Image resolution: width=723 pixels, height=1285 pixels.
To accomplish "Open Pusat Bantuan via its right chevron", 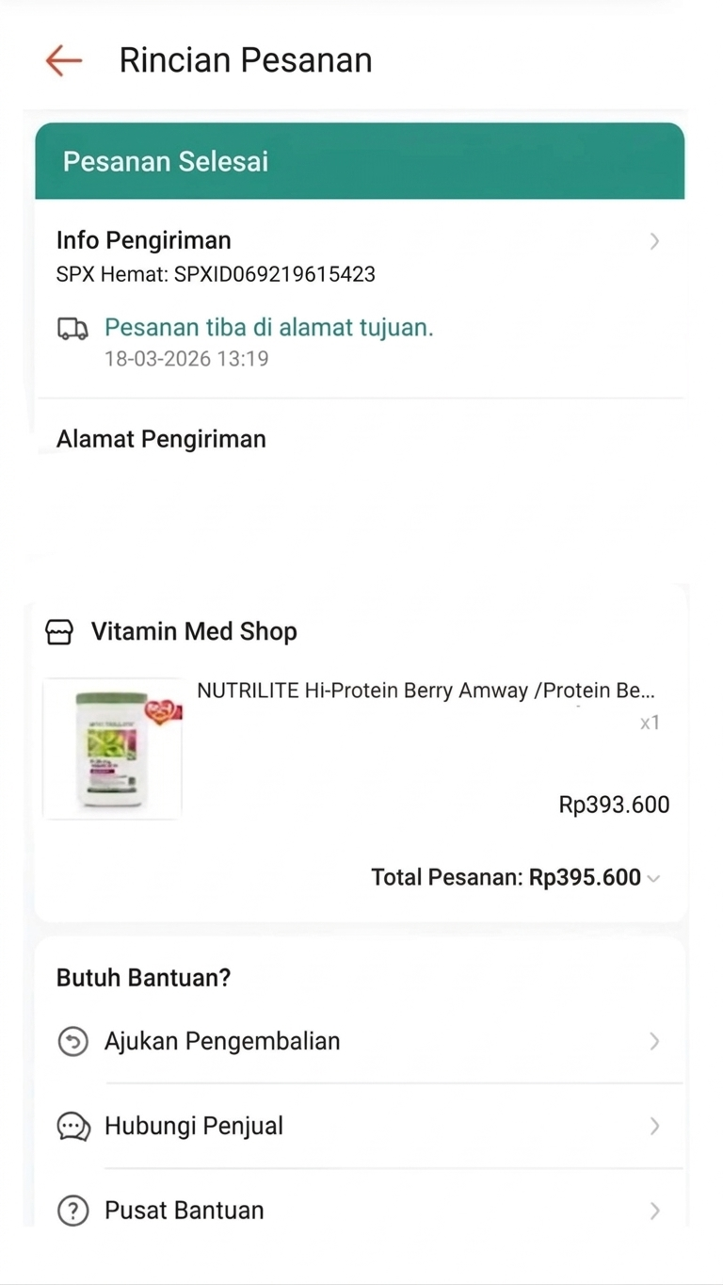I will (x=654, y=1211).
